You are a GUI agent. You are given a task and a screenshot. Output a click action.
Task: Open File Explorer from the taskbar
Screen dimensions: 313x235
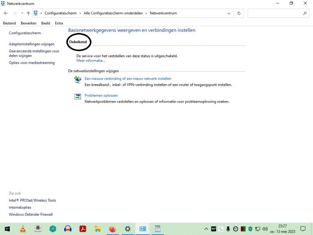click(97, 229)
